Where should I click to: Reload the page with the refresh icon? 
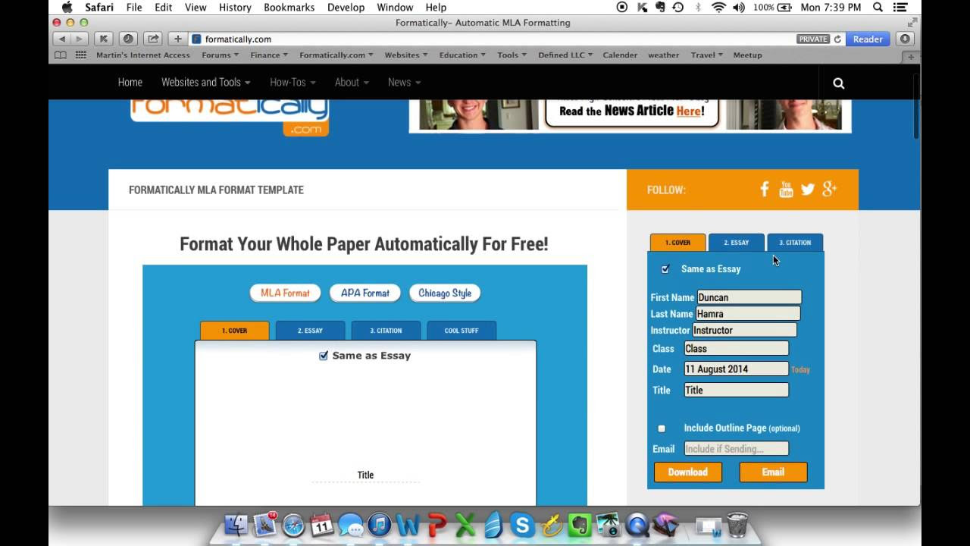(837, 39)
